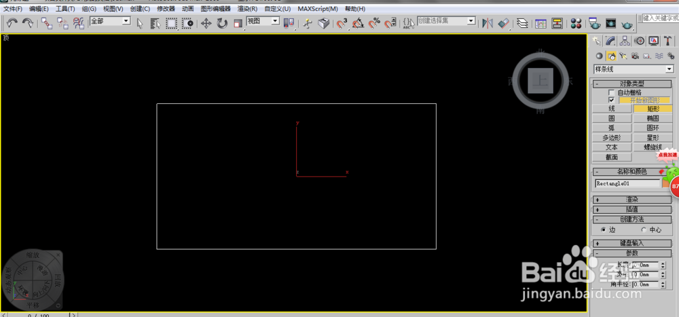This screenshot has height=317, width=679.
Task: Expand the 插值 rollout
Action: pos(631,209)
